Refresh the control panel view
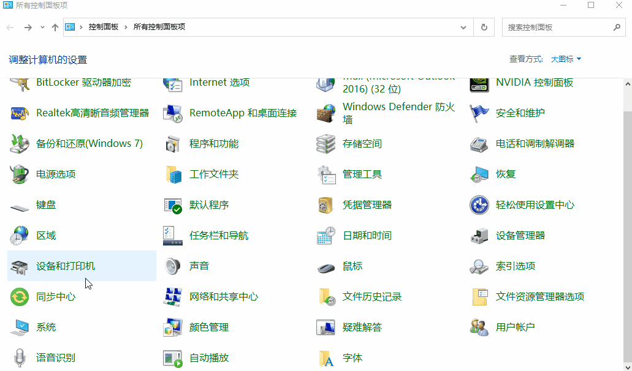 pyautogui.click(x=484, y=28)
